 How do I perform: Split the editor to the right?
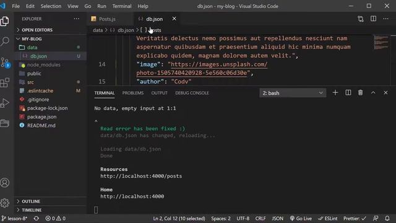(373, 19)
